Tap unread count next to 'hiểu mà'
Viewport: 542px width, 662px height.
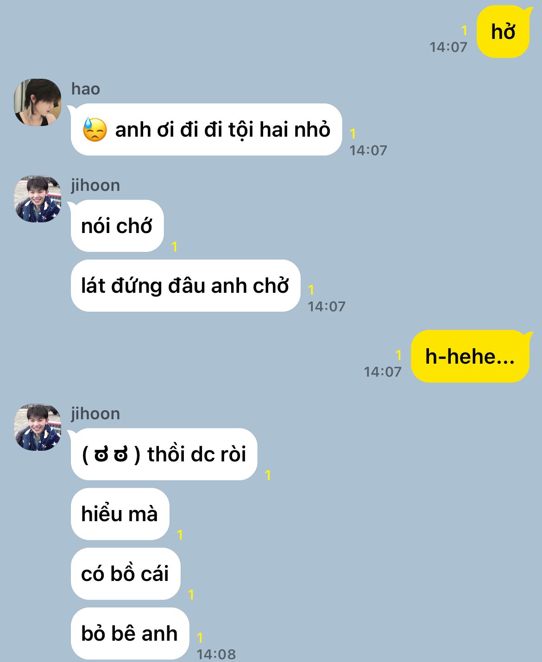(x=180, y=535)
